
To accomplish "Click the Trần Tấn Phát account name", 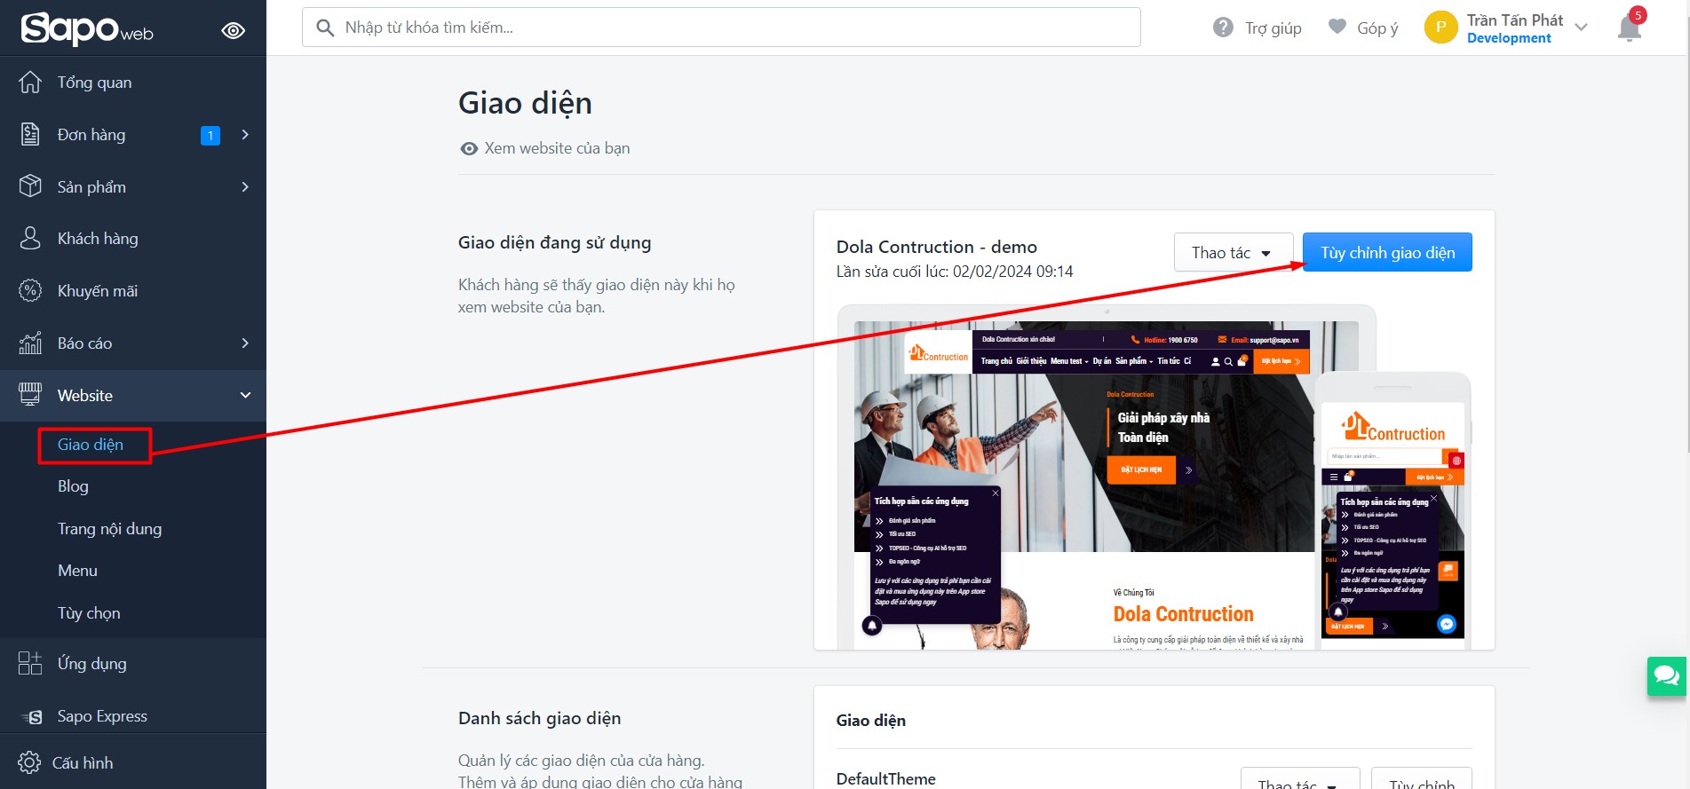I will pyautogui.click(x=1514, y=20).
